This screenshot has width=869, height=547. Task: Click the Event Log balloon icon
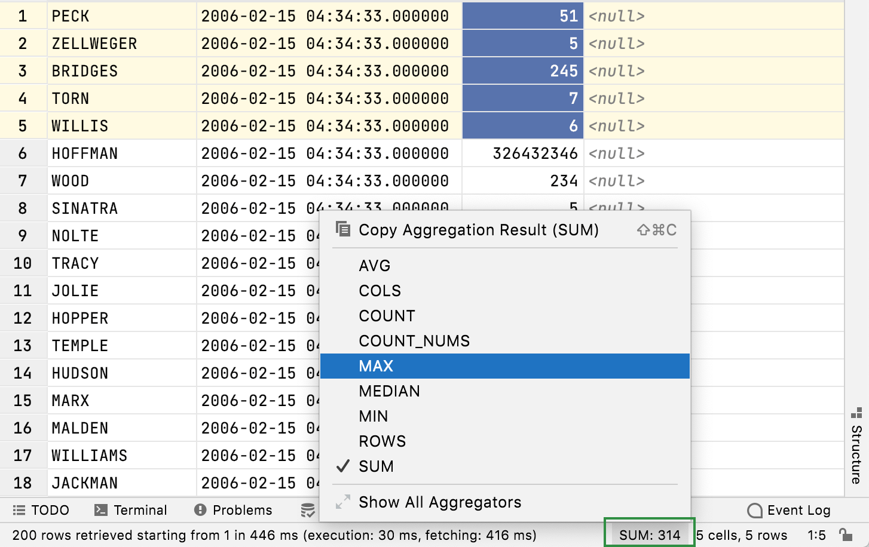755,511
